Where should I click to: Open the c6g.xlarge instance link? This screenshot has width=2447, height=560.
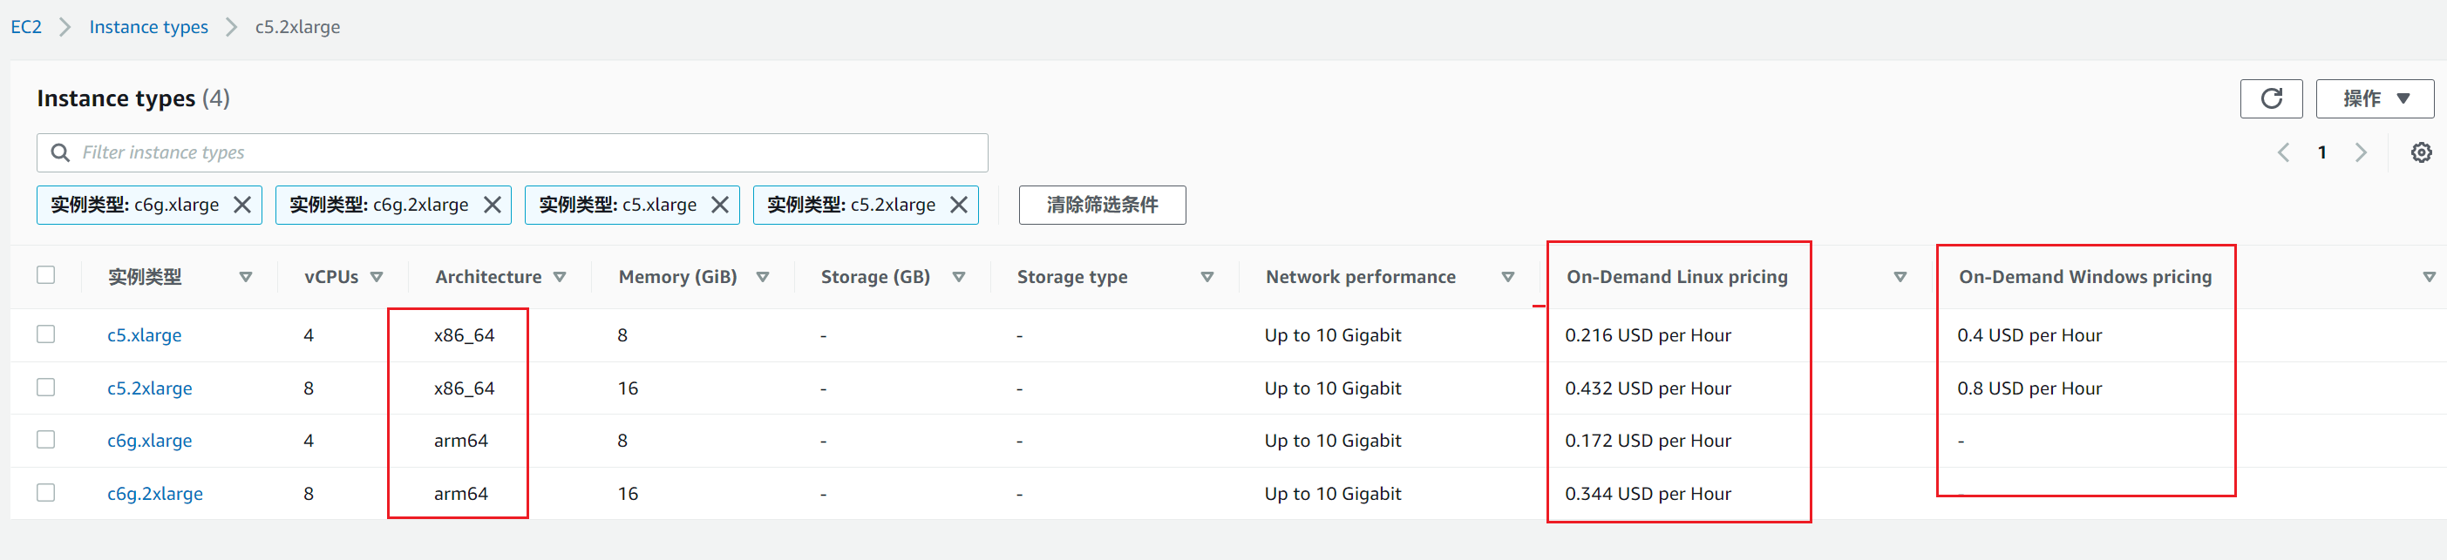(x=149, y=441)
